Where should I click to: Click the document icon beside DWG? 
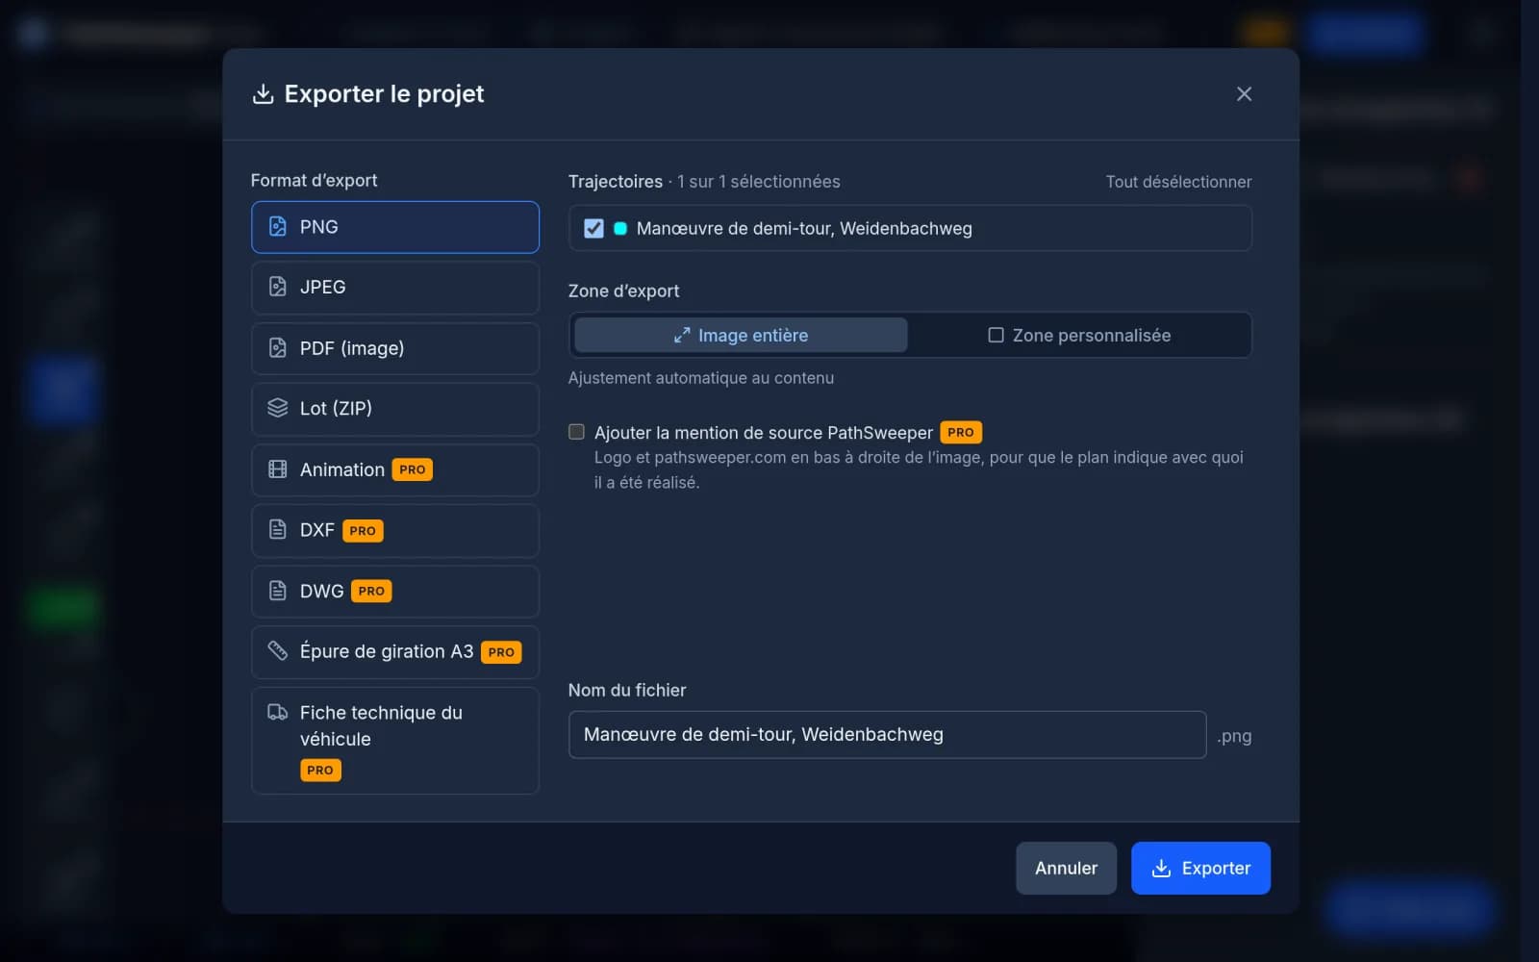277,590
